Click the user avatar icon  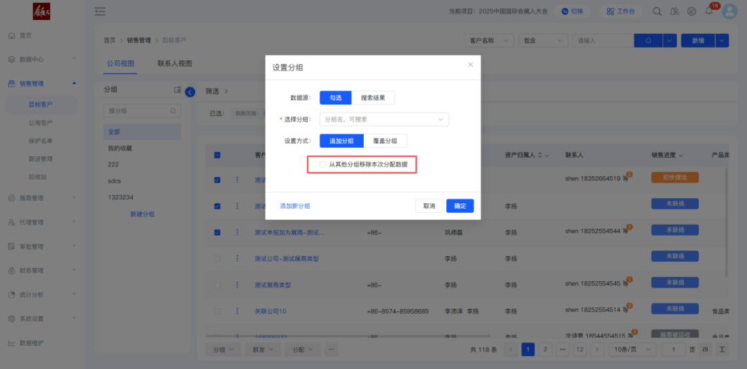(x=730, y=12)
